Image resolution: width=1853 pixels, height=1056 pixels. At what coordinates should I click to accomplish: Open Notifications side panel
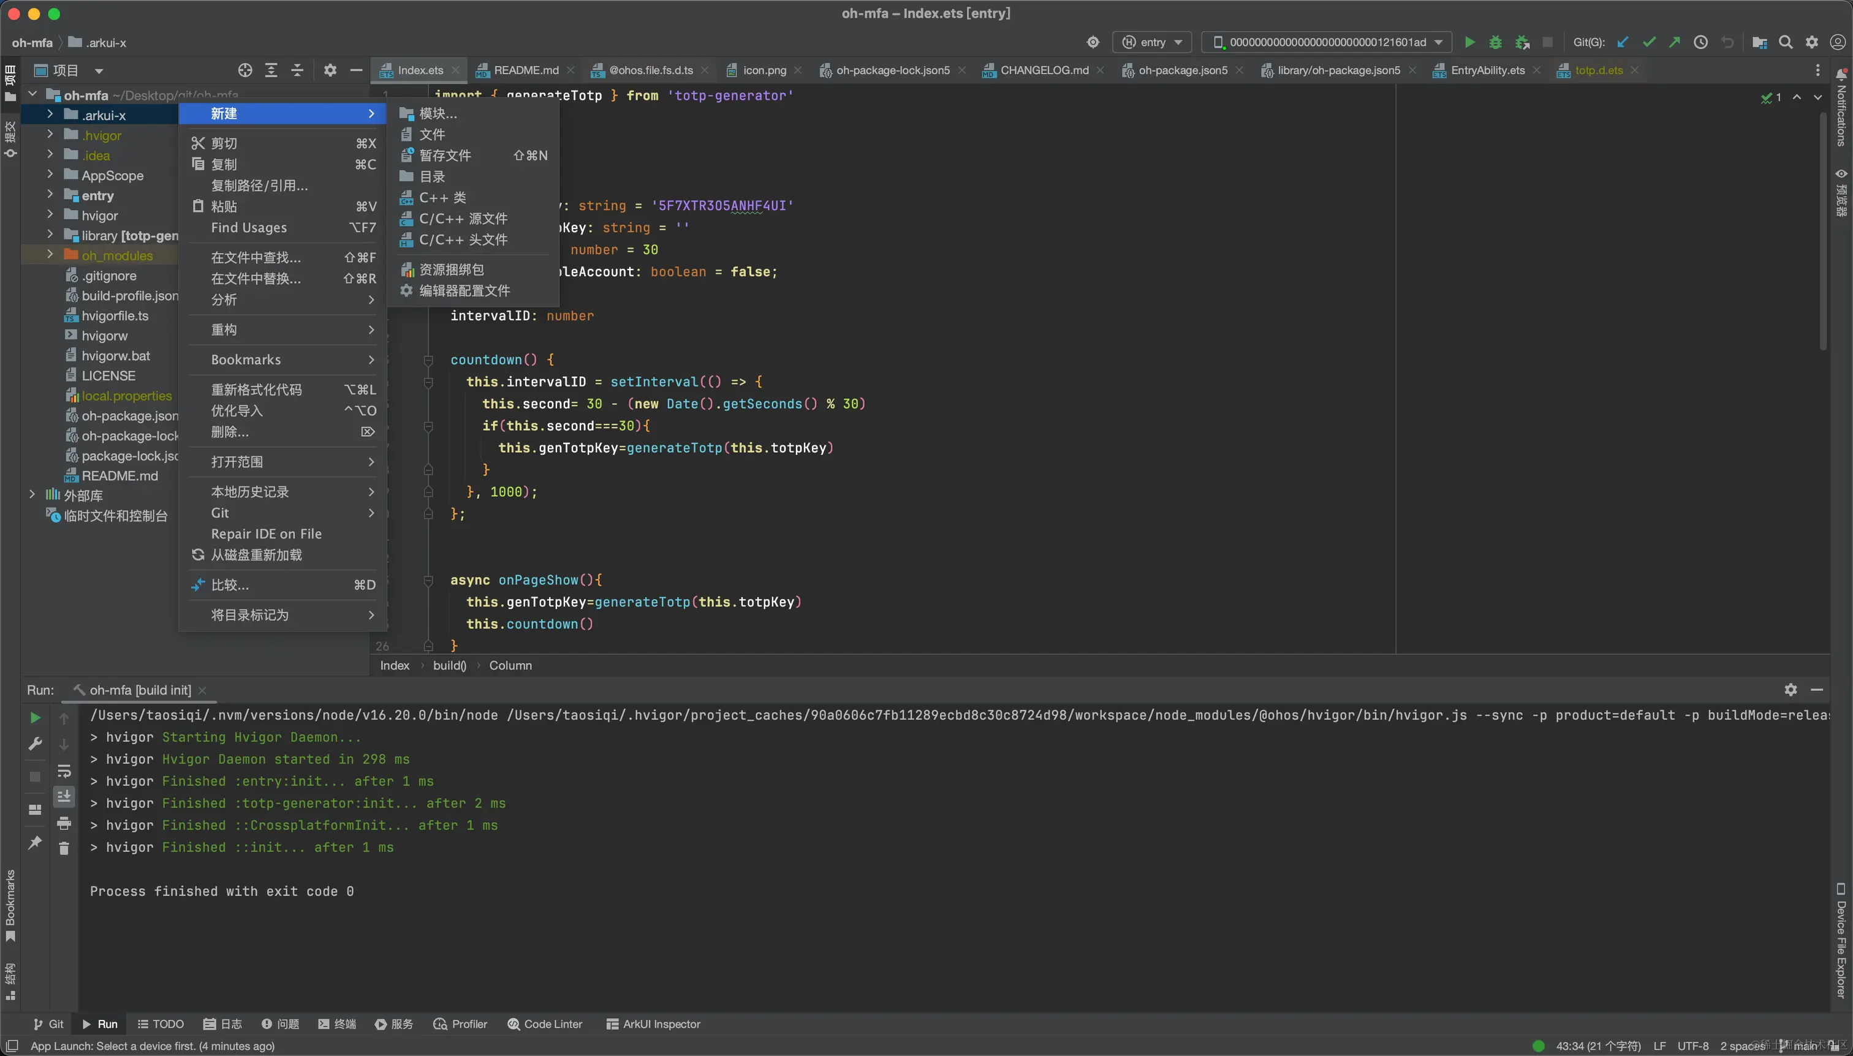(x=1841, y=107)
